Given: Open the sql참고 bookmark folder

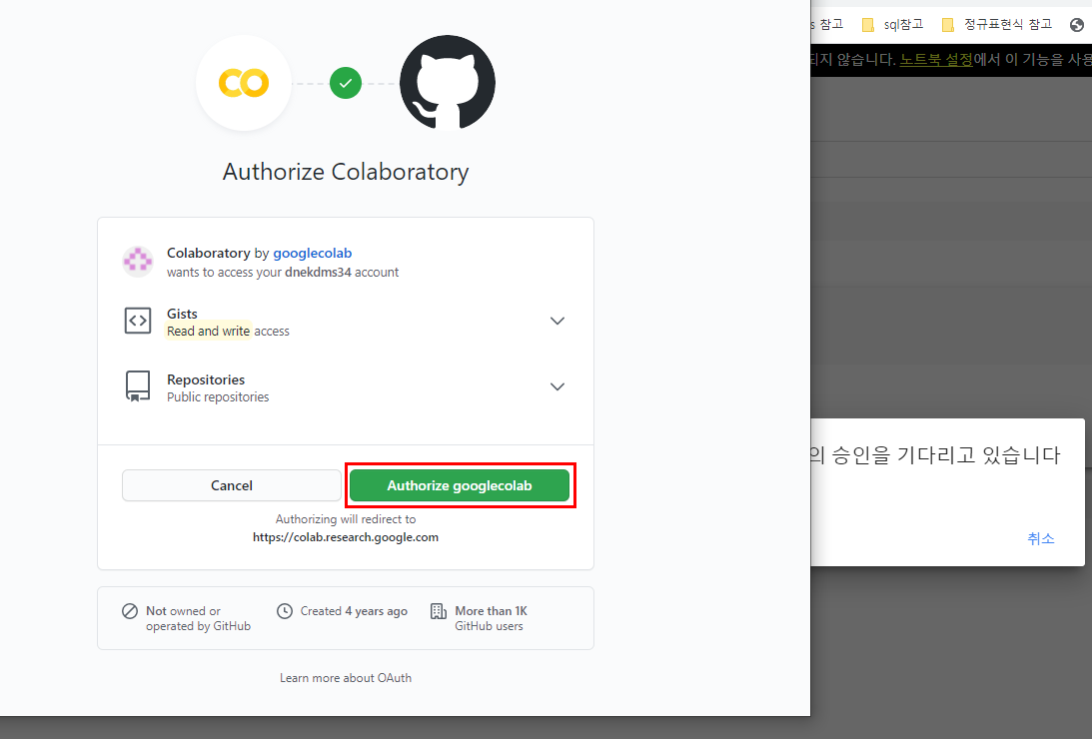Looking at the screenshot, I should [893, 24].
